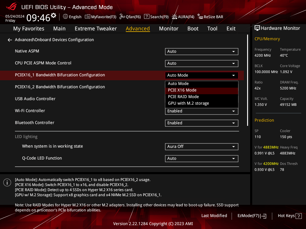Click the 49152 MB capacity value

coord(288,105)
